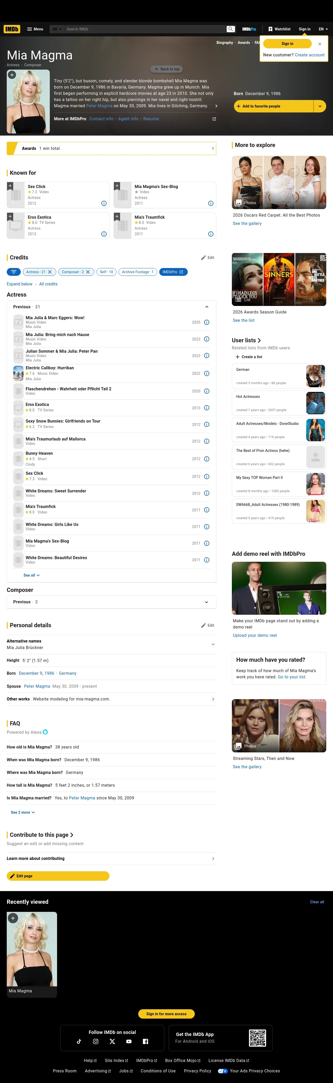Click the Create a list button
Image resolution: width=333 pixels, height=1083 pixels.
tap(249, 357)
